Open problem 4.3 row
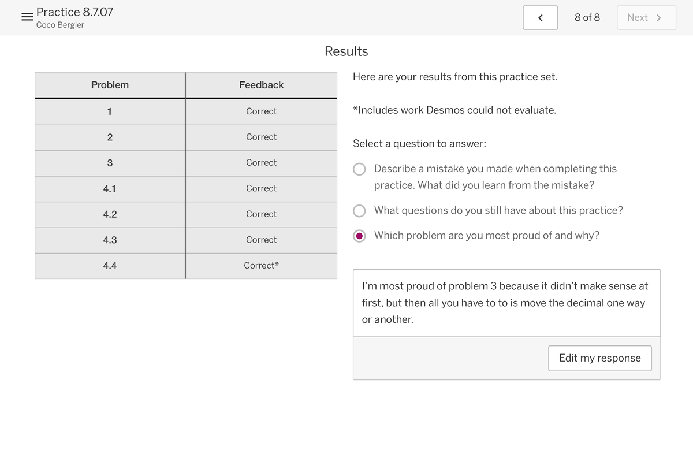 click(110, 240)
